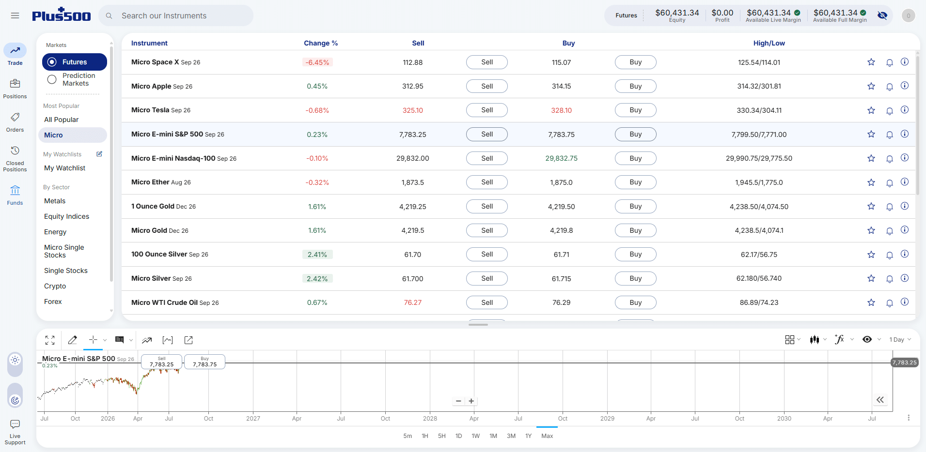Expand chart to fullscreen
Image resolution: width=926 pixels, height=452 pixels.
click(x=50, y=340)
